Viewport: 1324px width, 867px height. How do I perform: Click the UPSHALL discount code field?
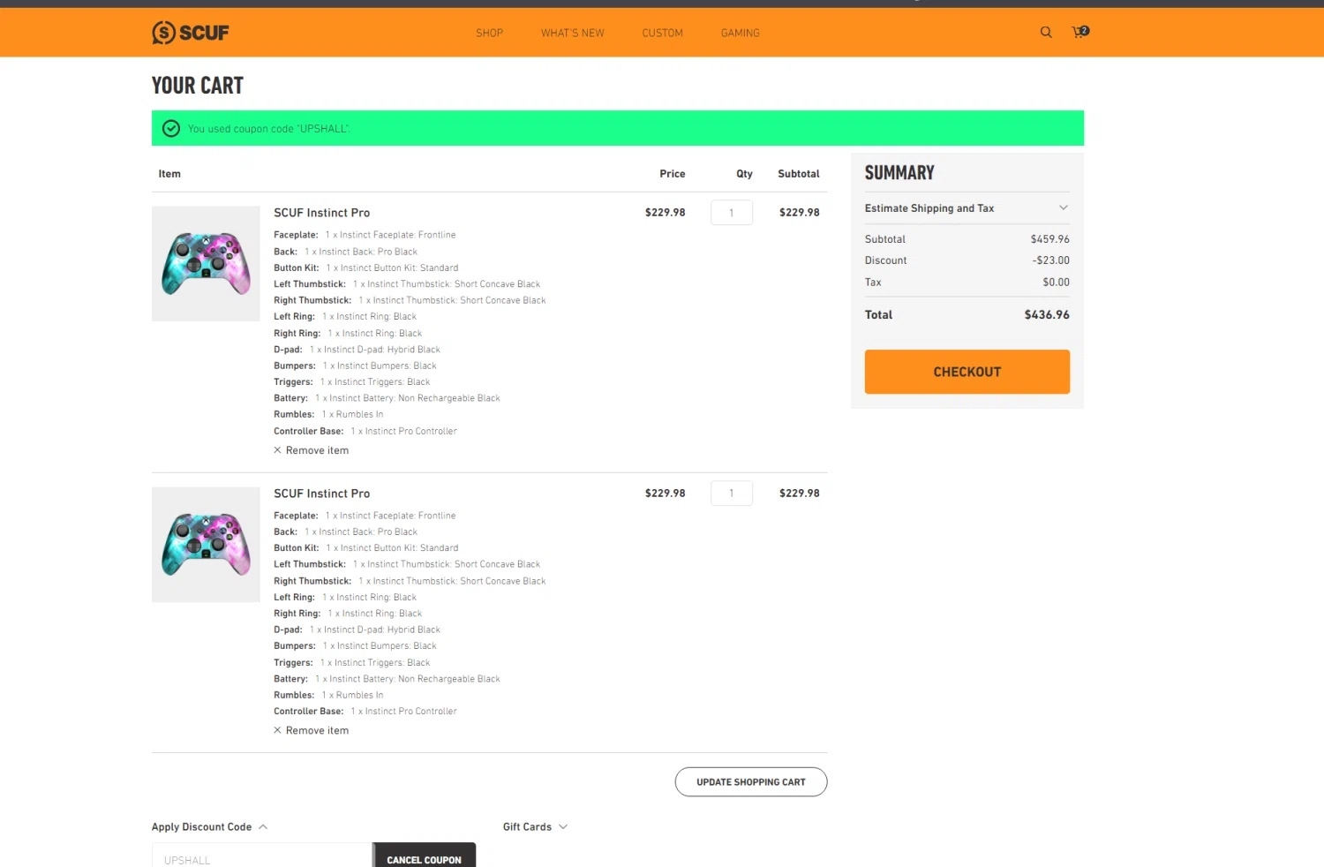262,856
